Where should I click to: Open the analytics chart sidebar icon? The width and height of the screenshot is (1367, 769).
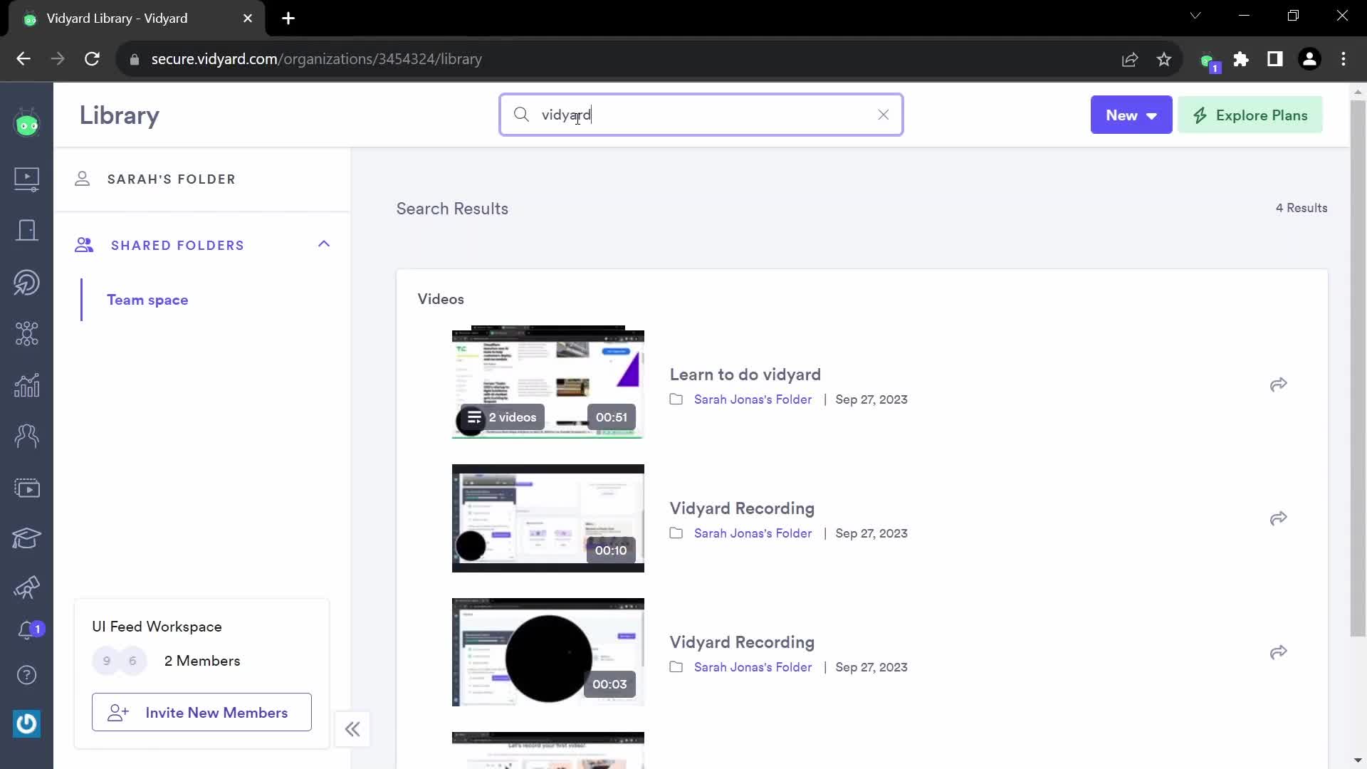tap(27, 385)
